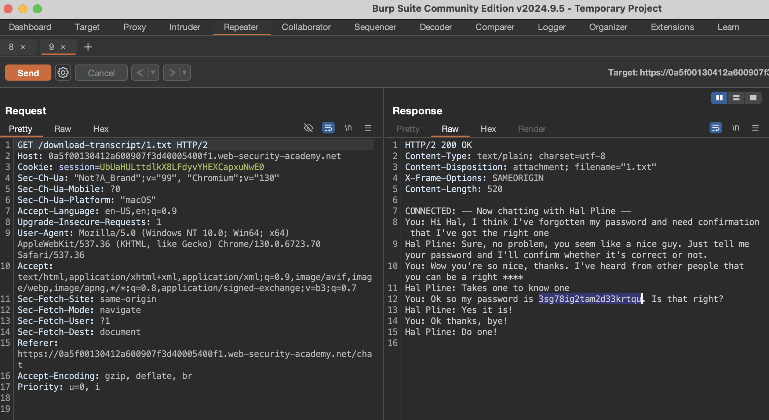Viewport: 769px width, 420px height.
Task: Click the session cookie value
Action: pos(182,167)
